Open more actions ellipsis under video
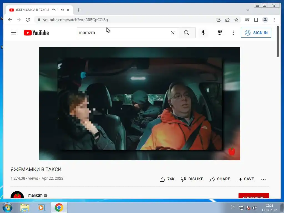 click(x=263, y=179)
